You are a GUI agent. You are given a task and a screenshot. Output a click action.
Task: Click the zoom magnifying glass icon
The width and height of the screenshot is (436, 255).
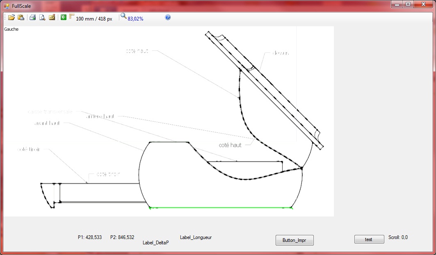(x=123, y=17)
